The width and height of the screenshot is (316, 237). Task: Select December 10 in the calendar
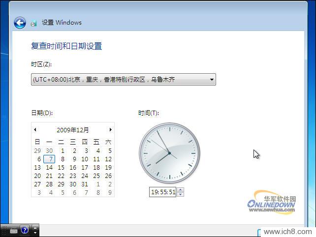pyautogui.click(x=85, y=159)
